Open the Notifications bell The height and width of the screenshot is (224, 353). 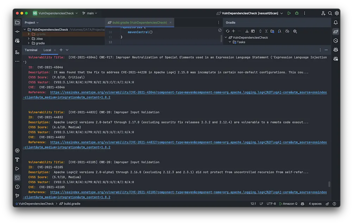(x=336, y=22)
